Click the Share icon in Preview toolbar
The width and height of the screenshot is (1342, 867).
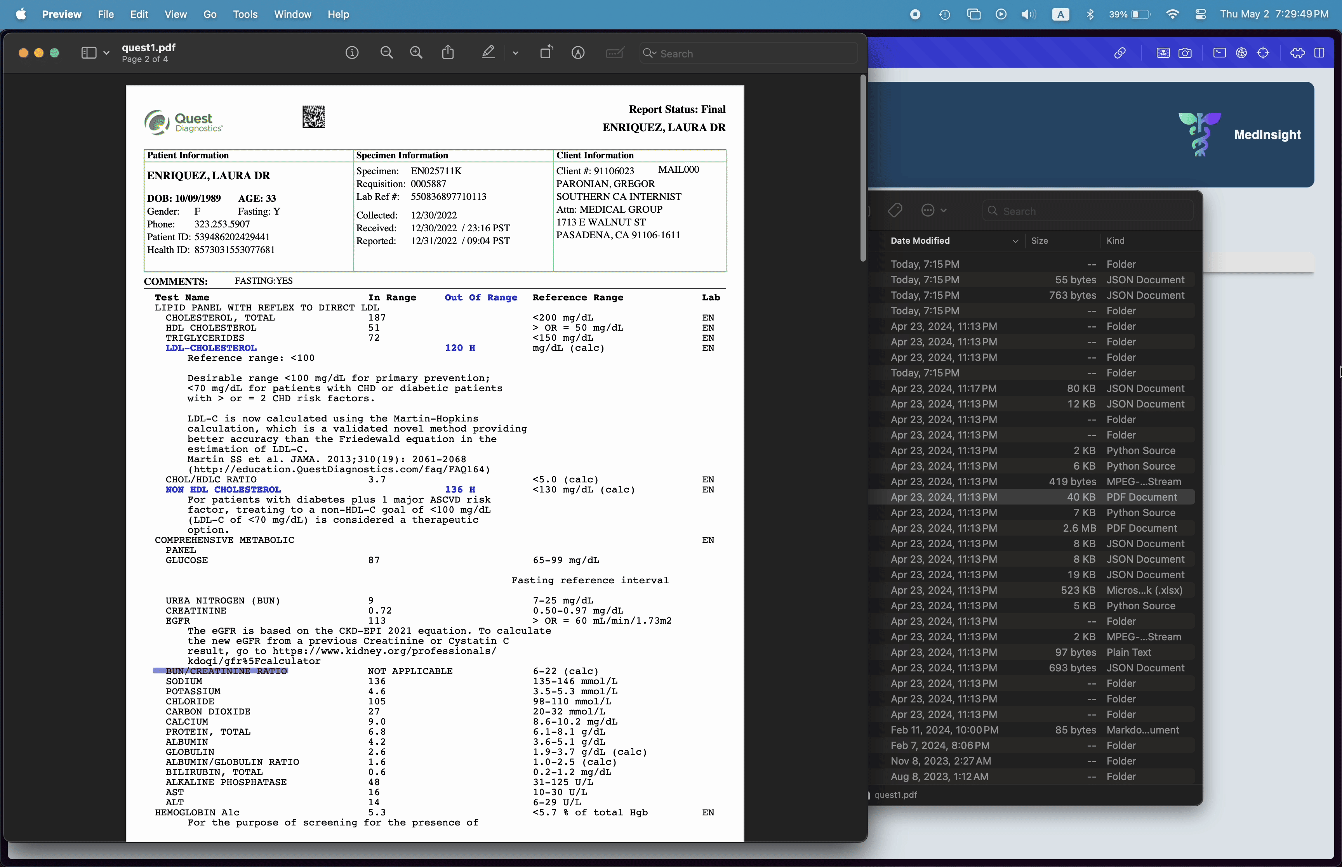tap(448, 53)
